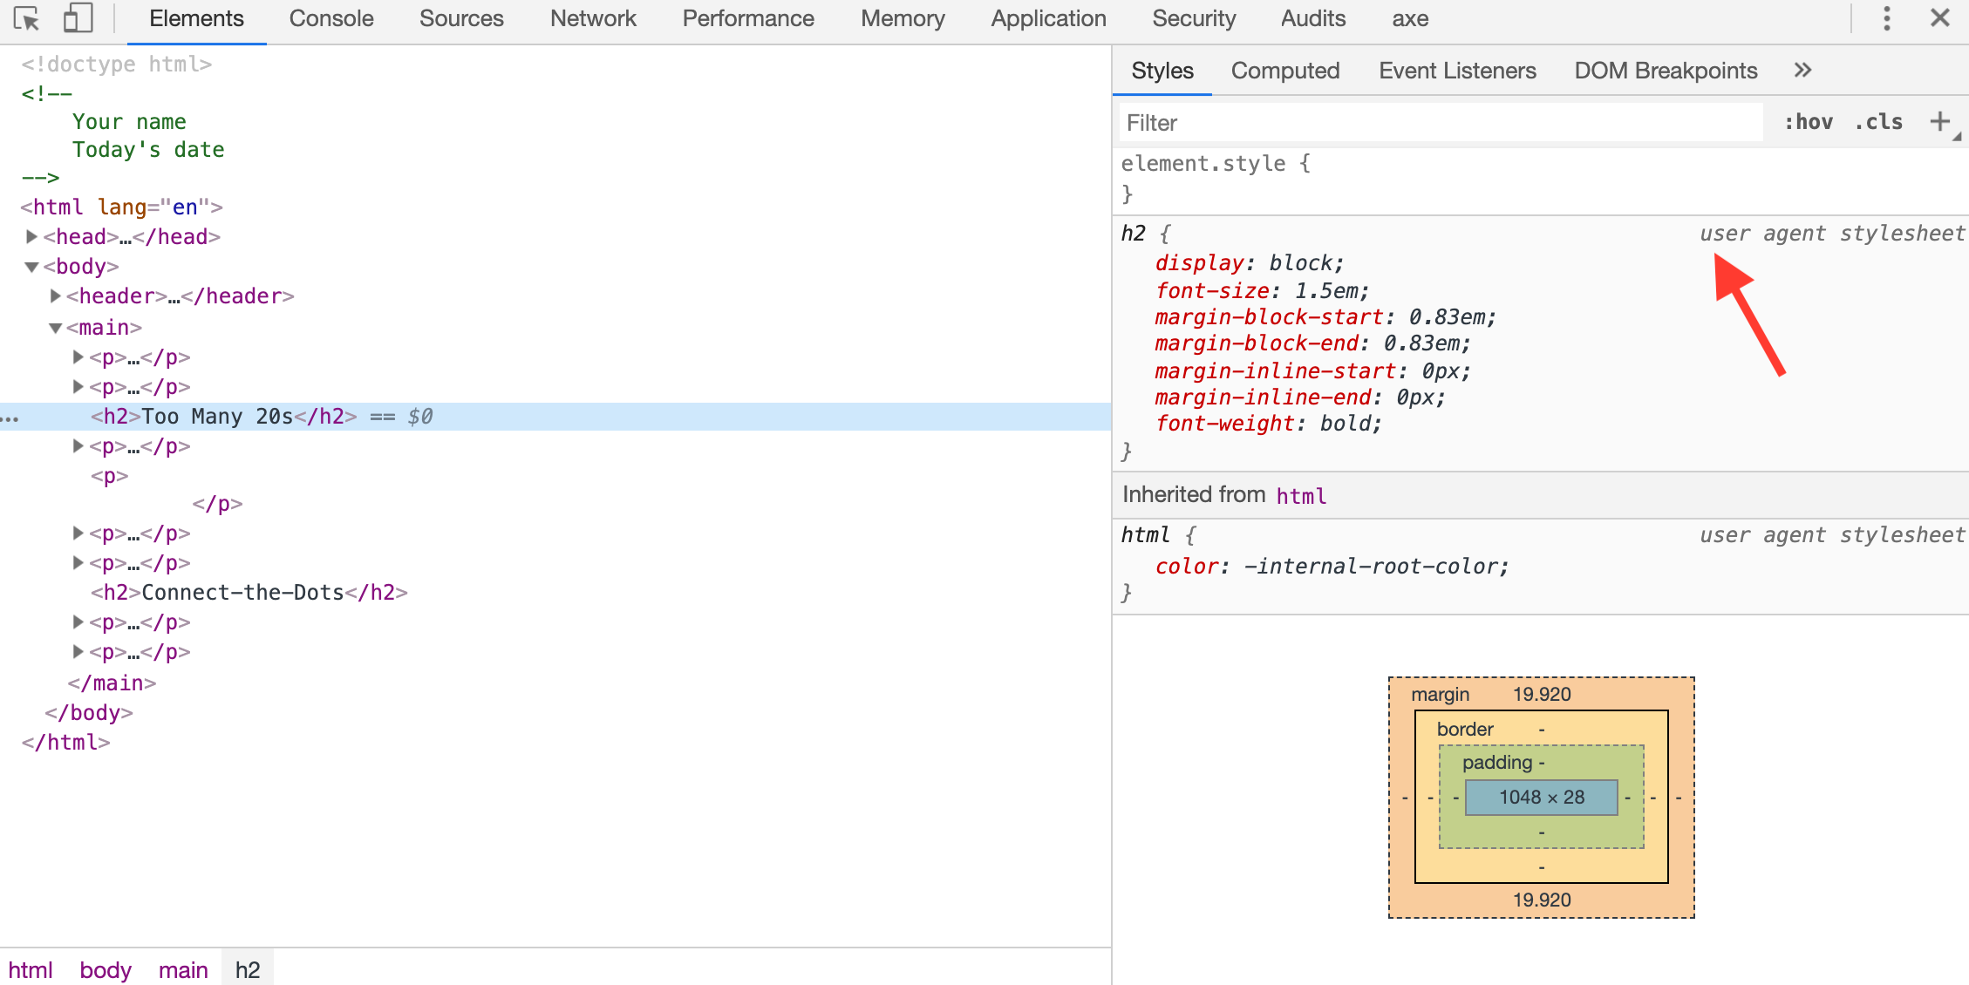Expand the second p element under main
The height and width of the screenshot is (985, 1969).
pyautogui.click(x=78, y=386)
